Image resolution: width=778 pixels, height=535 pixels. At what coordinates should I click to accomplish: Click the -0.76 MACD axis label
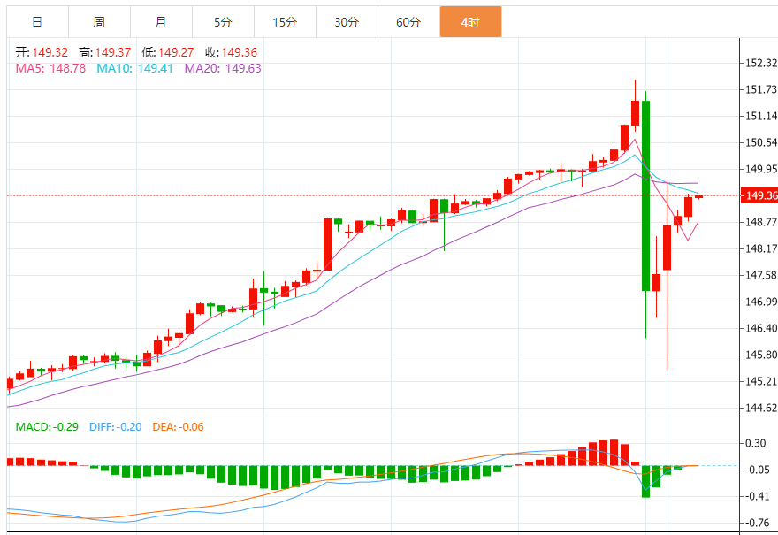[757, 523]
